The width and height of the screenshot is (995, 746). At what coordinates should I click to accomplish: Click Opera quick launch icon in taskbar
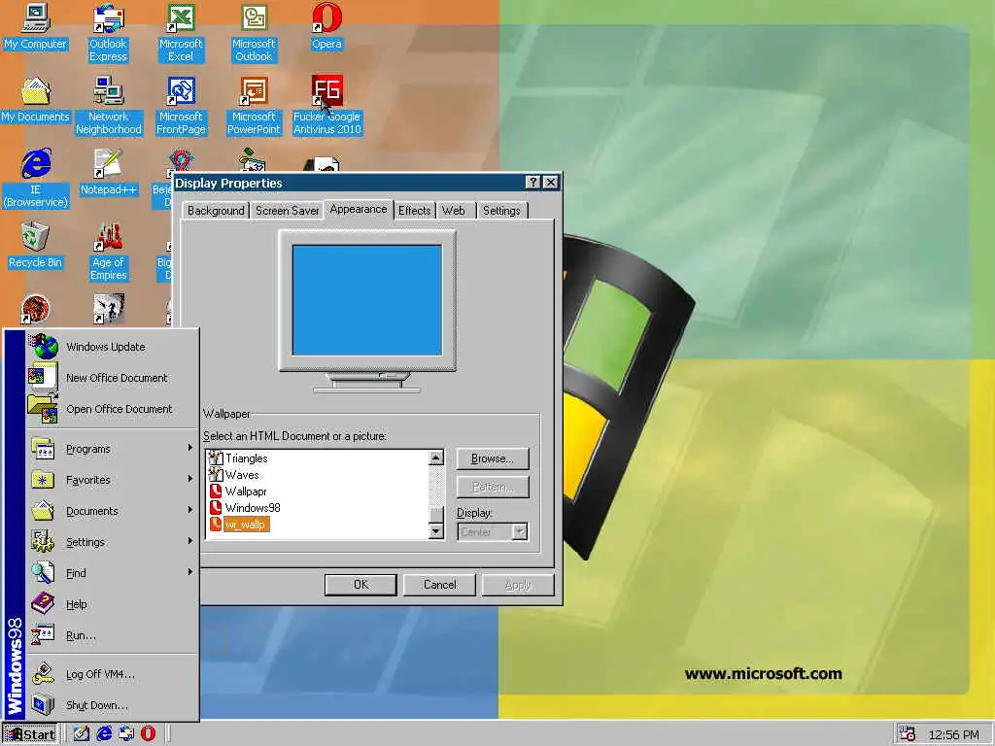pos(148,734)
